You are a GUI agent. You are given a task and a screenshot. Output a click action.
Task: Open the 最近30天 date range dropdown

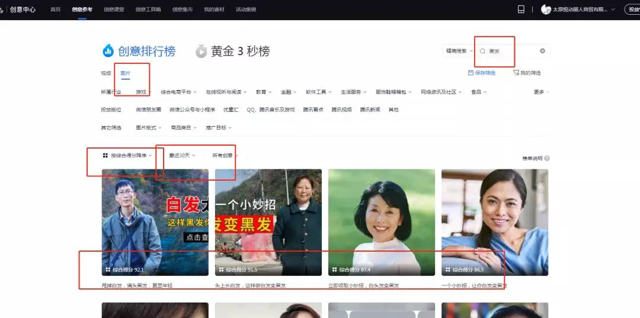181,155
